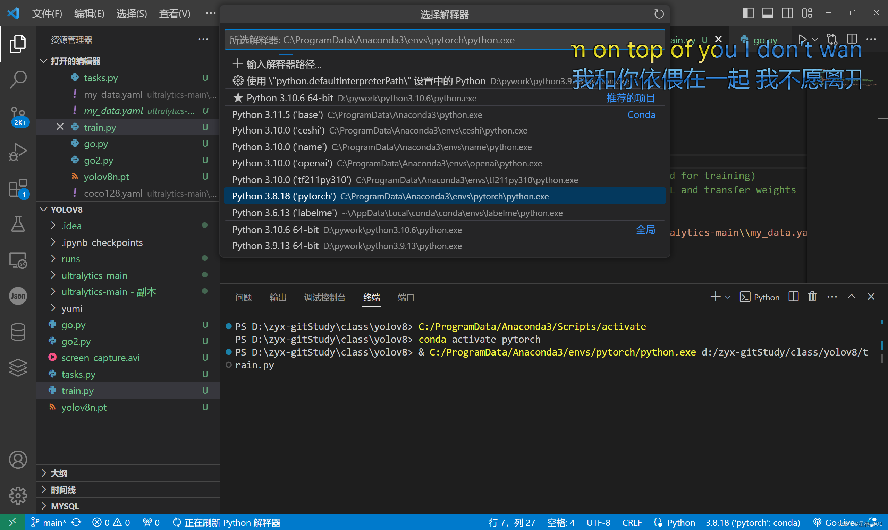Open Manage gear in activity bar
The width and height of the screenshot is (888, 530).
18,495
